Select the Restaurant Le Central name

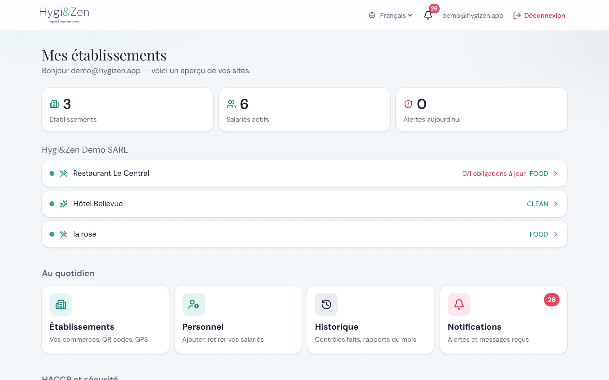tap(111, 173)
